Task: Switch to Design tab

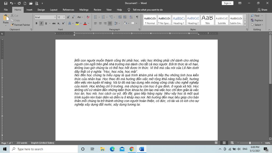Action: 41,10
